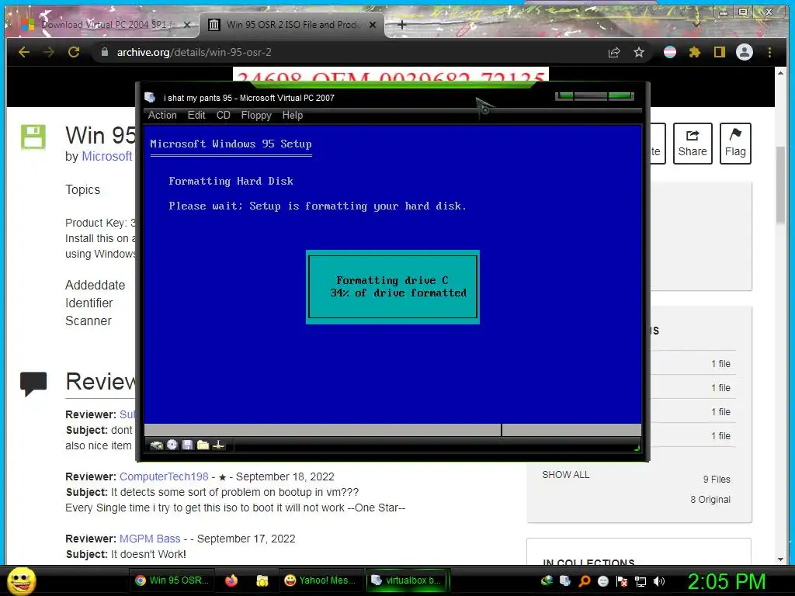Viewport: 795px width, 596px height.
Task: Click the Flag button on archive page
Action: [x=735, y=144]
